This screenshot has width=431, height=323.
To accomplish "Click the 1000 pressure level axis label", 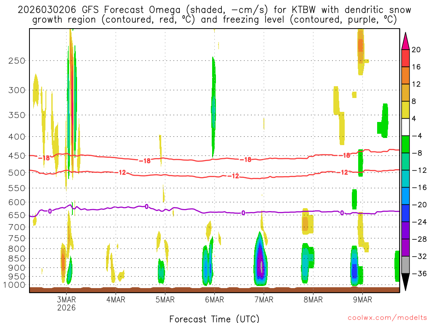I will 15,285.
